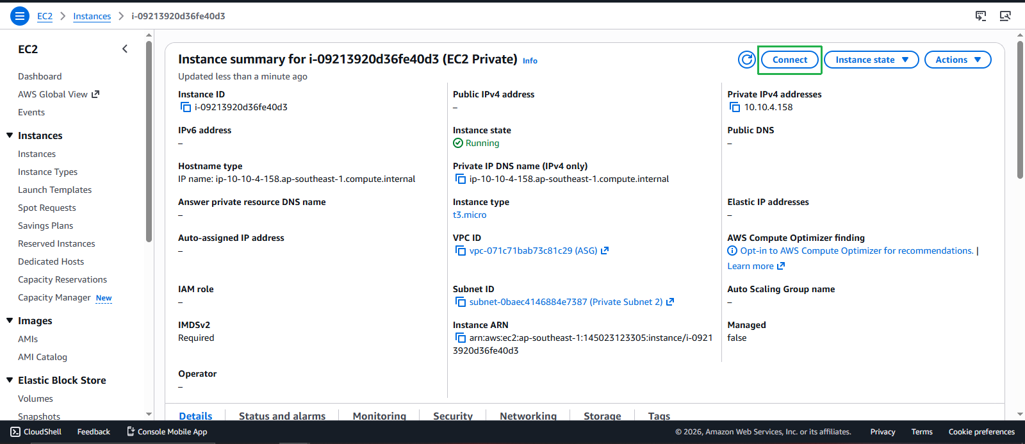Open VPC external link icon
The height and width of the screenshot is (444, 1025).
(x=605, y=251)
